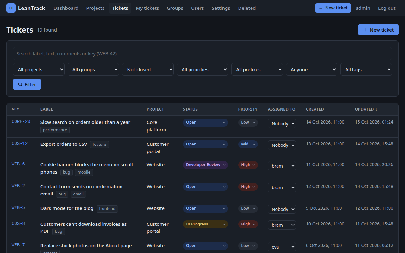Click the admin user link
Screen dimensions: 405x253
coord(363,8)
